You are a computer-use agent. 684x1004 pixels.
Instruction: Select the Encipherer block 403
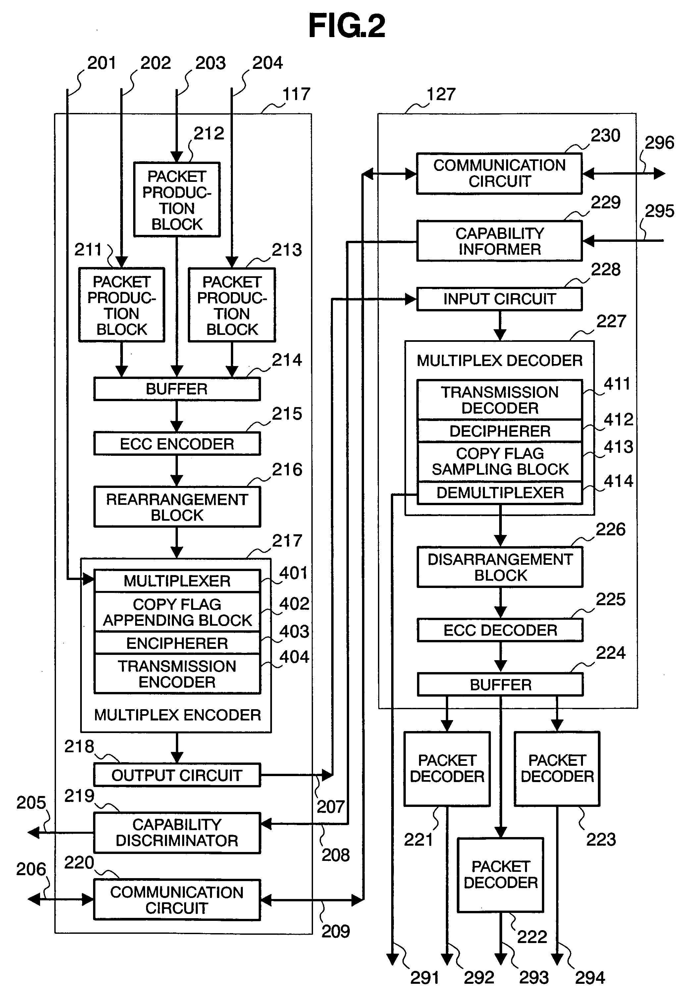175,640
